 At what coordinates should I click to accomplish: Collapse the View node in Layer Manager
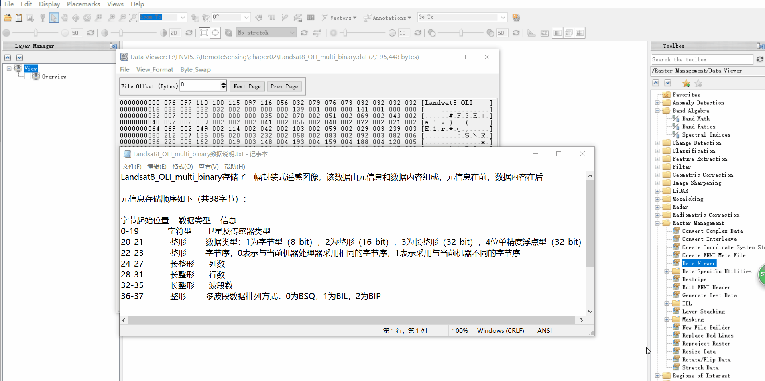[x=9, y=69]
